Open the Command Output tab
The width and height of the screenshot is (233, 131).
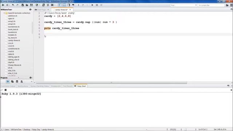click(8, 86)
